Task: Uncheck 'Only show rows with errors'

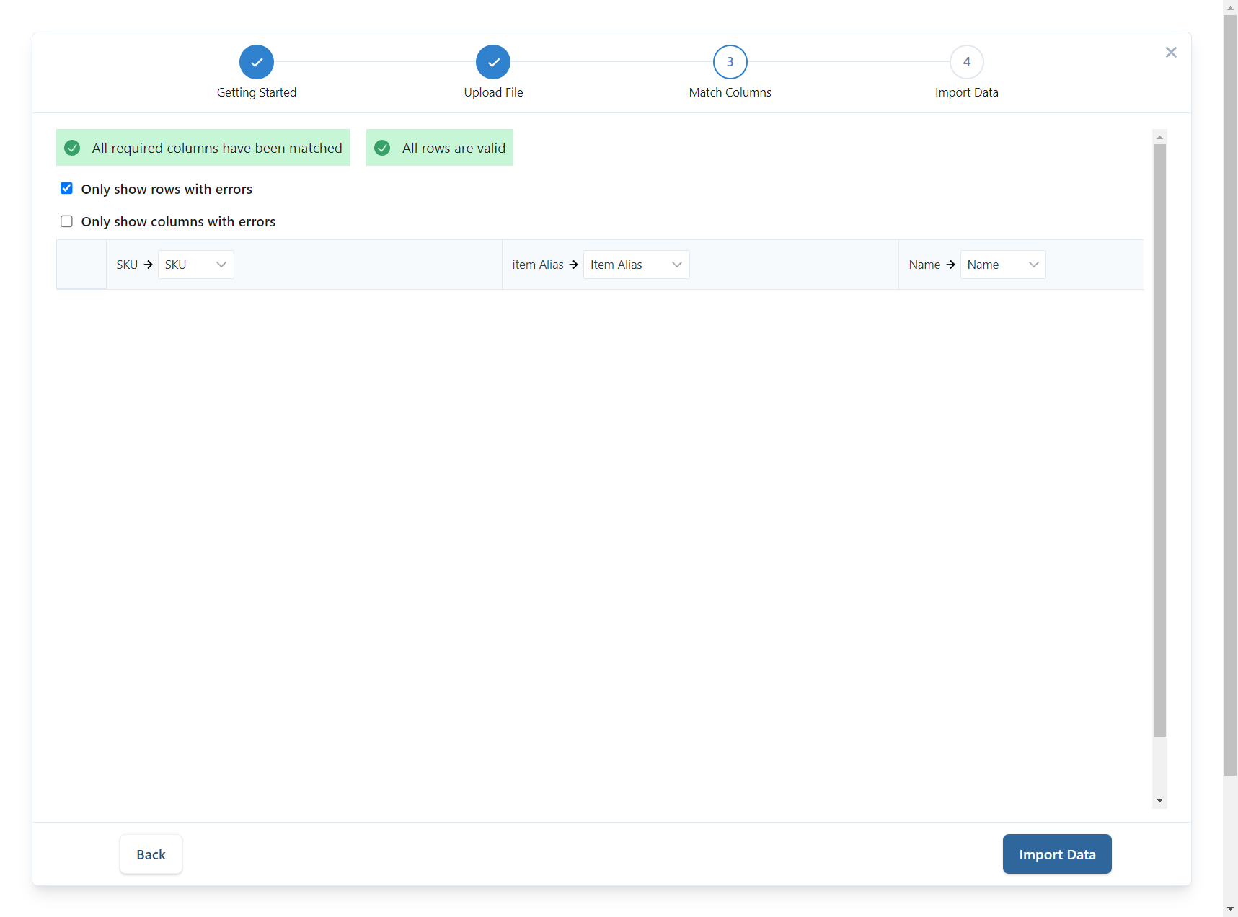Action: (66, 188)
